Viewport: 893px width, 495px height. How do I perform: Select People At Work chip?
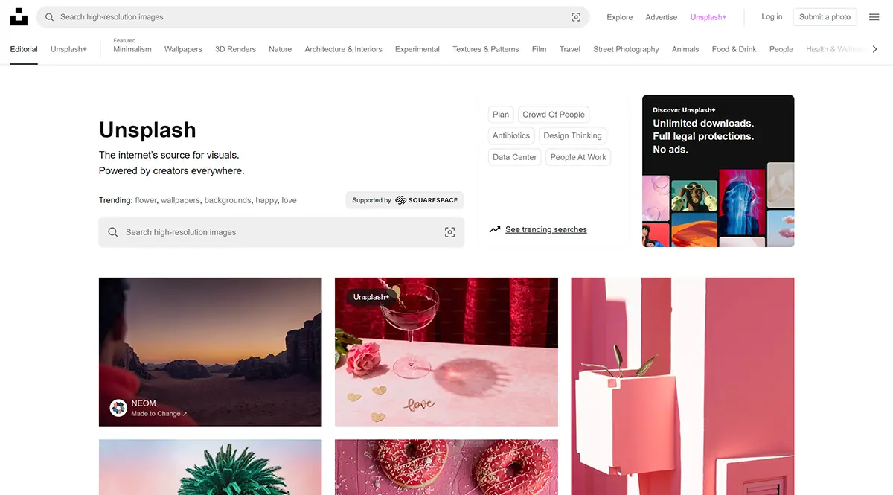(x=578, y=157)
